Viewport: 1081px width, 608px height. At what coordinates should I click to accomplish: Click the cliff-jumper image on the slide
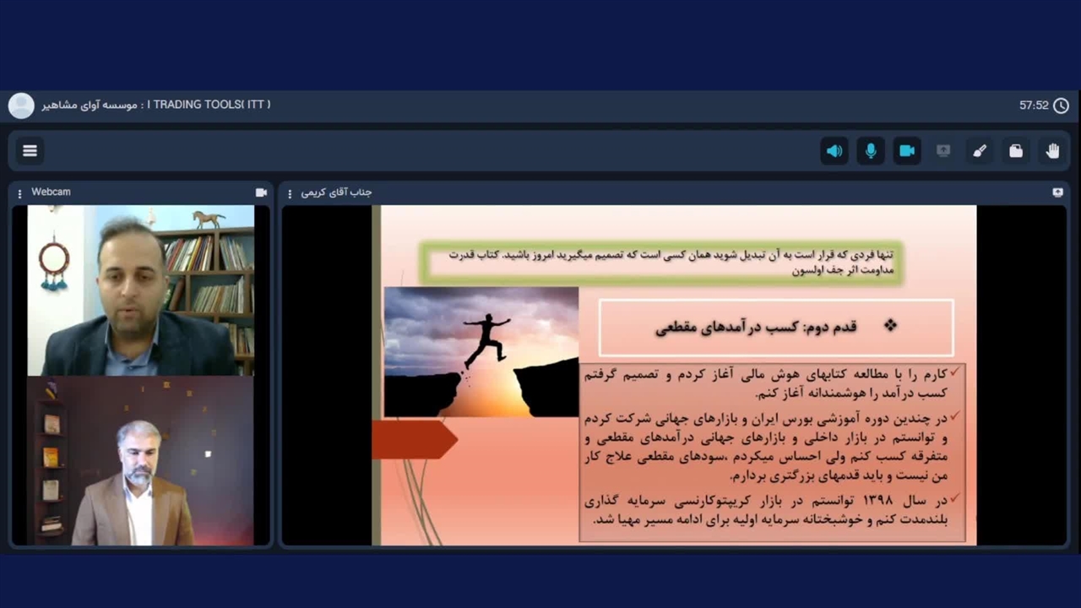(x=481, y=351)
